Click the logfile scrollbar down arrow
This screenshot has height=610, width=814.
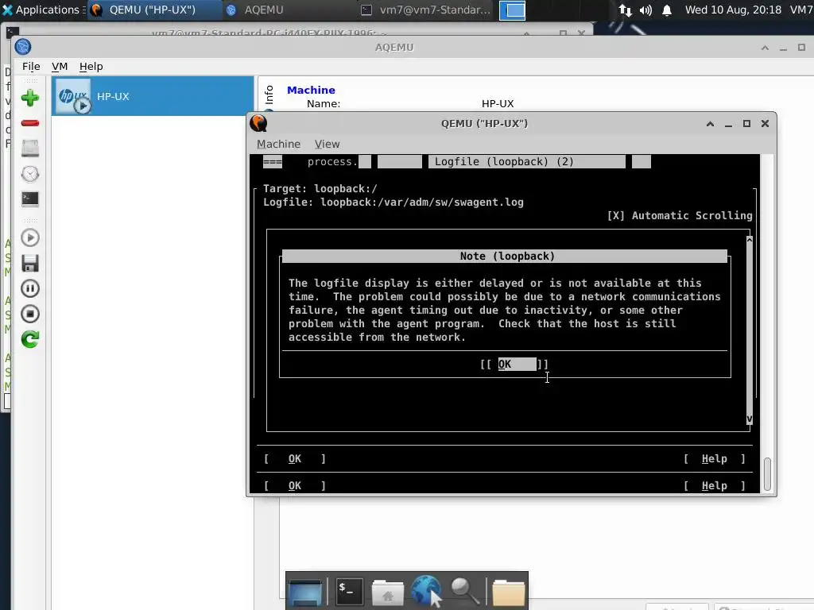(749, 419)
